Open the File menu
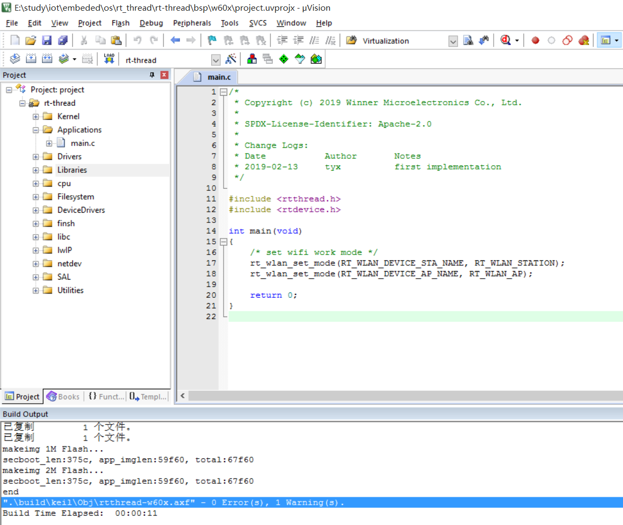 [12, 23]
